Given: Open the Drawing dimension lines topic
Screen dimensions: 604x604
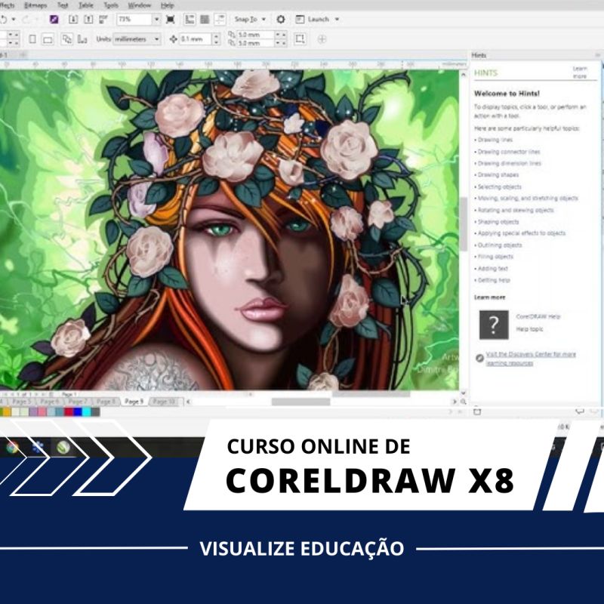Looking at the screenshot, I should coord(509,163).
